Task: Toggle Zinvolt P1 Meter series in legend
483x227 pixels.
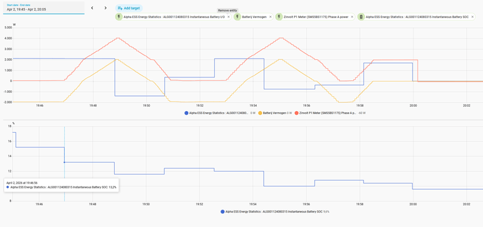Action: [330, 113]
